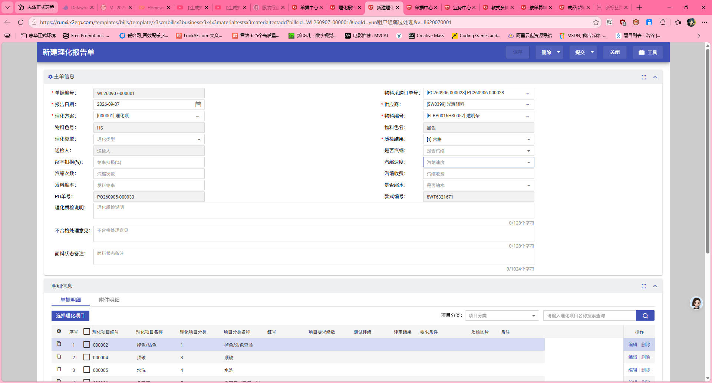The image size is (712, 383).
Task: Open a new browser tab
Action: point(639,7)
